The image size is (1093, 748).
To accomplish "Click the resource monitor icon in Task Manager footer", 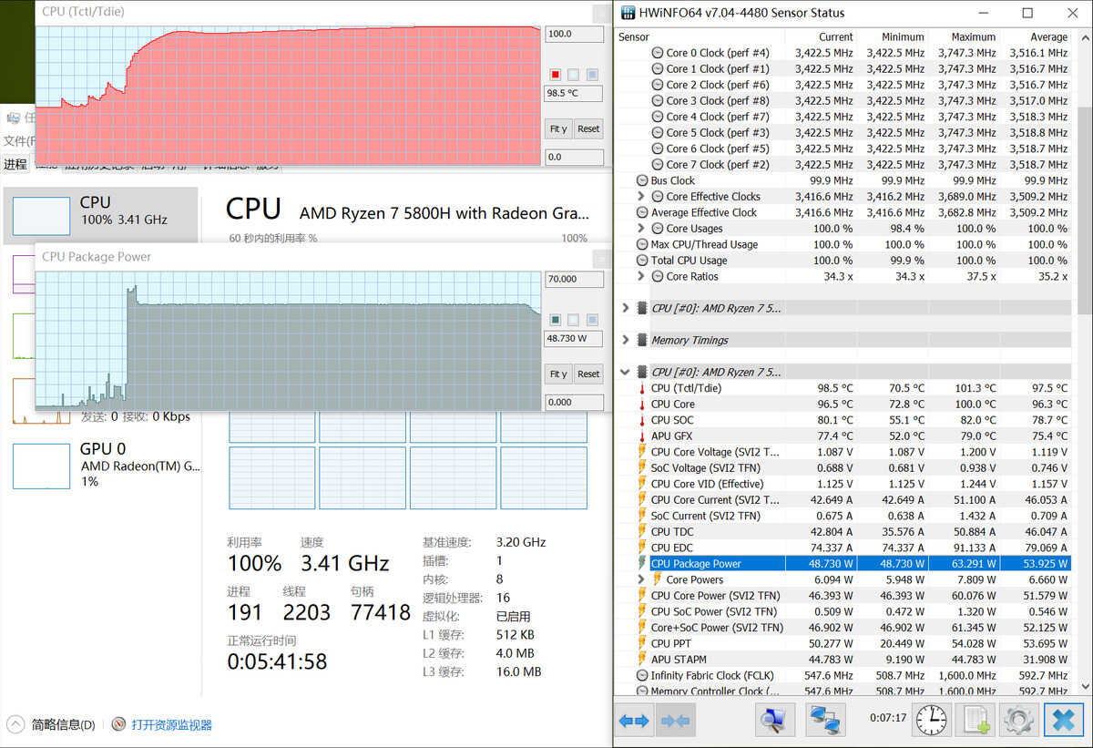I will tap(118, 725).
